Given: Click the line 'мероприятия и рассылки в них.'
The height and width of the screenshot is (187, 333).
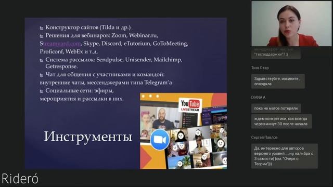Looking at the screenshot, I should [x=82, y=99].
